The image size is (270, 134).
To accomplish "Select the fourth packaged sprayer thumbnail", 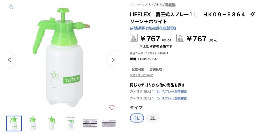I will click(x=71, y=123).
